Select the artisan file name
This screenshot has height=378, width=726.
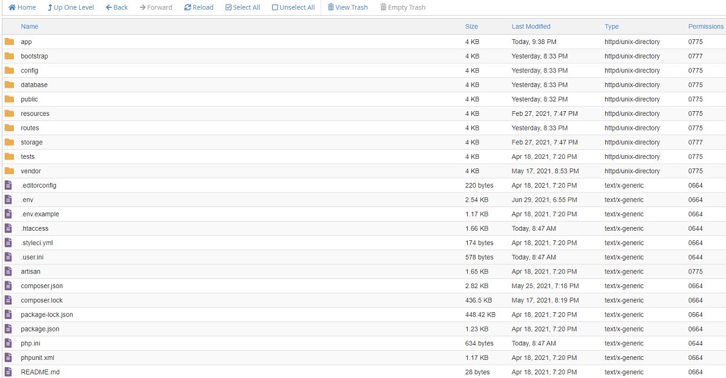pyautogui.click(x=30, y=272)
